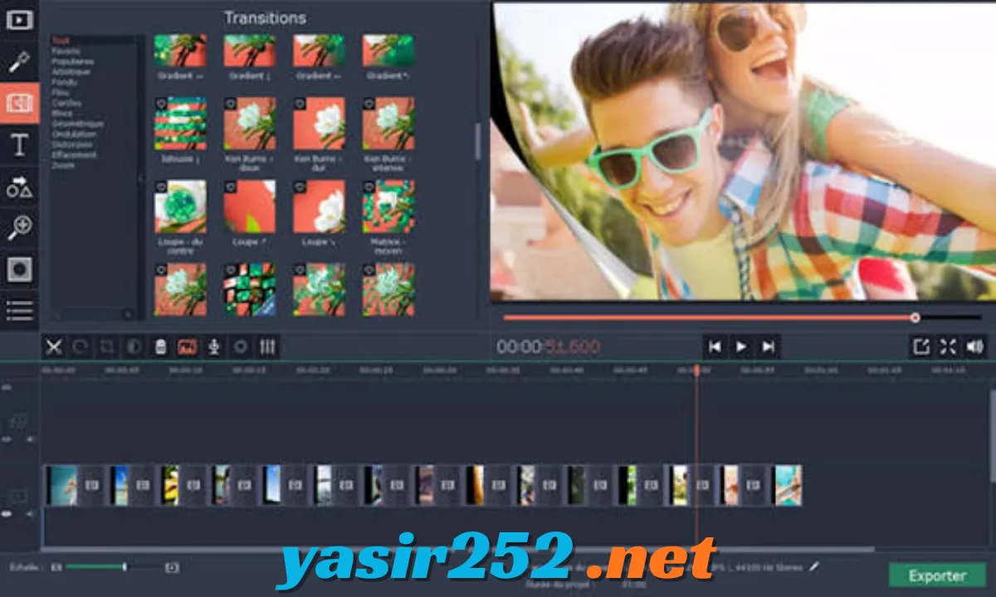Click the Record audio microphone icon

pos(214,347)
